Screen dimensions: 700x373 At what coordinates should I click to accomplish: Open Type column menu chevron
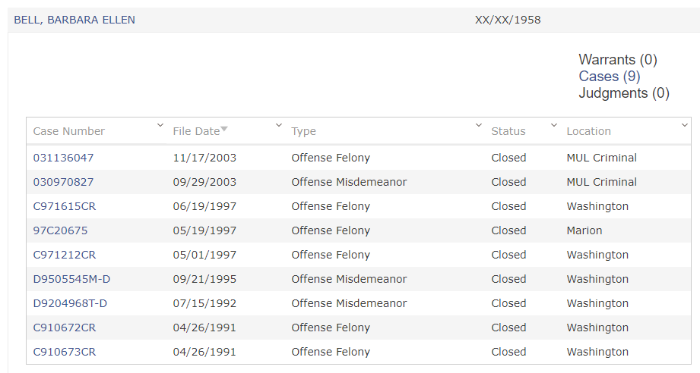point(479,126)
